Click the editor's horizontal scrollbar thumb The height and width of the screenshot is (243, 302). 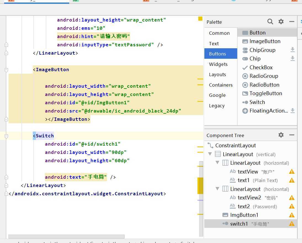(x=66, y=236)
